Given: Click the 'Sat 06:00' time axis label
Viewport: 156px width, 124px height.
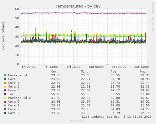Looking at the screenshot, I should point(119,67).
